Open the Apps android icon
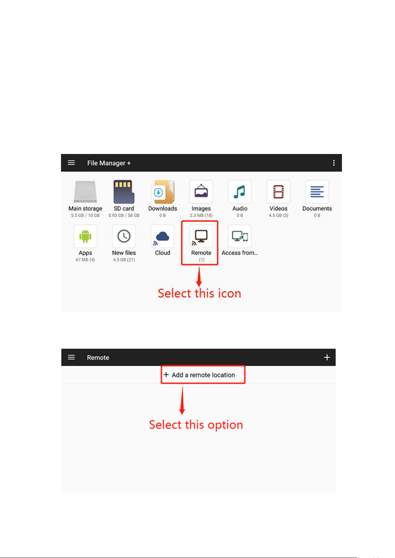 click(x=85, y=236)
